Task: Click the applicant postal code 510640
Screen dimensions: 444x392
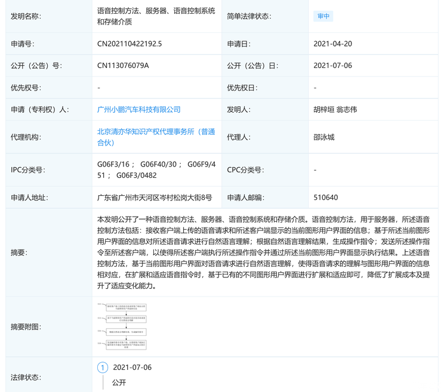Action: click(x=326, y=197)
